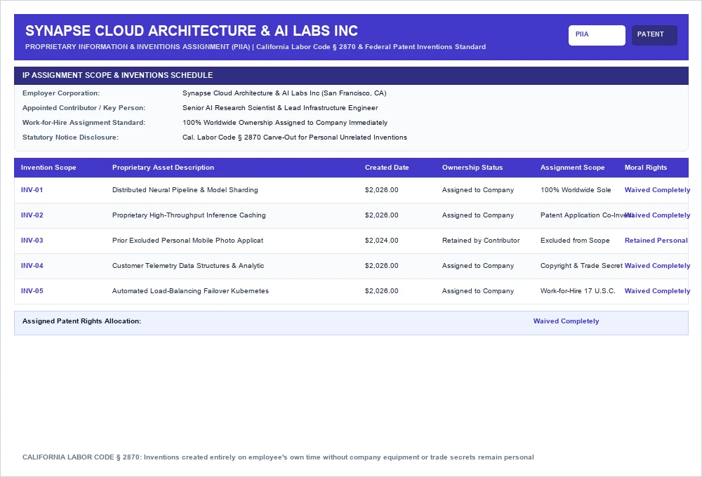This screenshot has height=477, width=702.
Task: Click 'Assigned Patent Rights Allocation:' label
Action: coord(81,321)
